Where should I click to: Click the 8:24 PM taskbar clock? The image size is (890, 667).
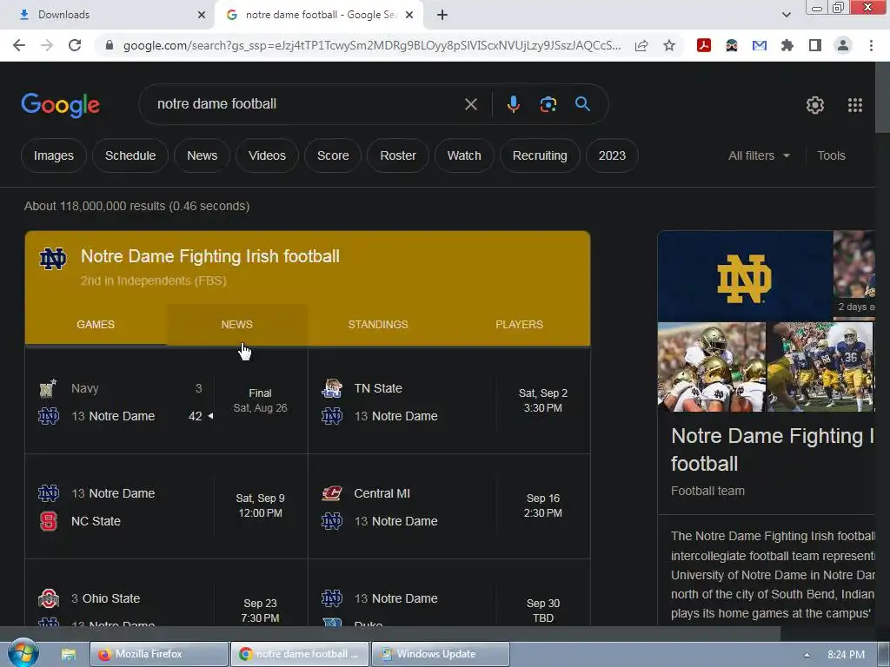point(846,655)
